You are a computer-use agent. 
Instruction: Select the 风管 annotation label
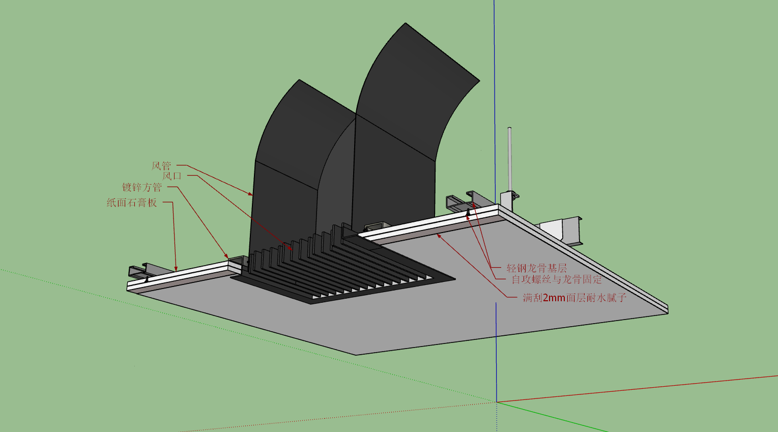click(161, 166)
